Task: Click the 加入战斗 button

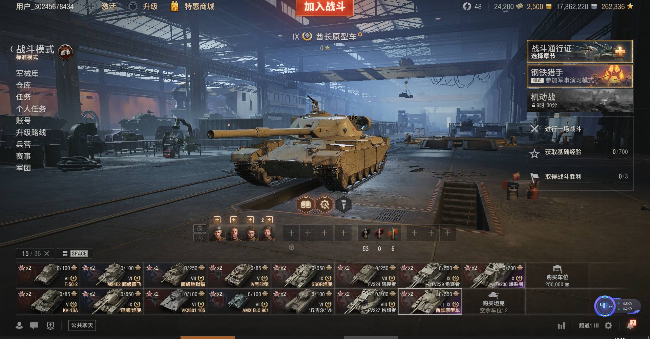Action: pos(324,7)
